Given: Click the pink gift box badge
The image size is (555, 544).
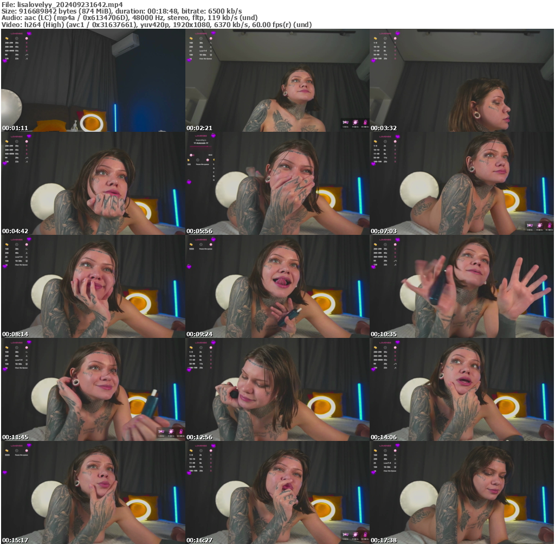Looking at the screenshot, I should tap(356, 123).
